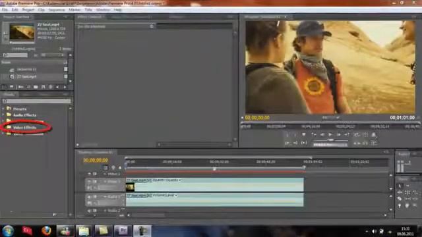The width and height of the screenshot is (422, 237).
Task: Open the File menu
Action: [5, 10]
